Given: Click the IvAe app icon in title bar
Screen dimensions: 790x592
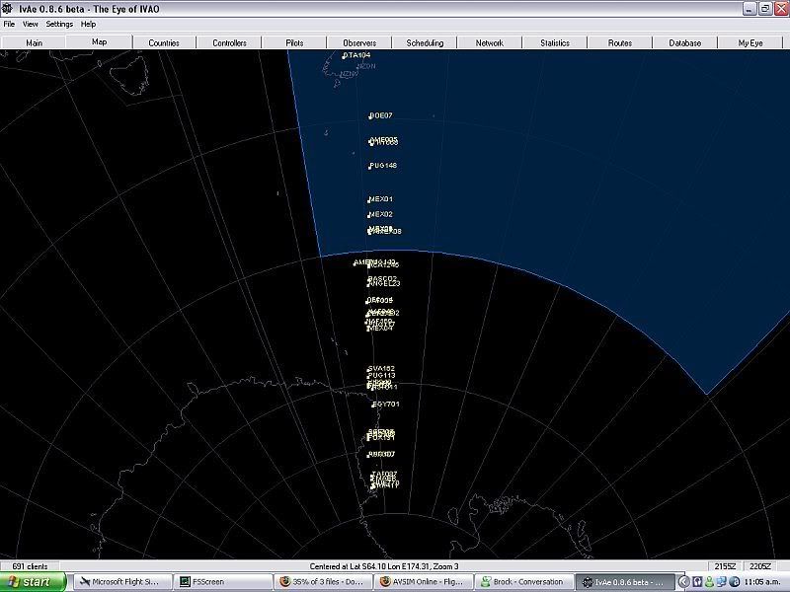Looking at the screenshot, I should (9, 7).
